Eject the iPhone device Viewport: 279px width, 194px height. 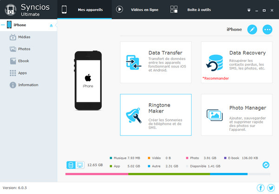51,25
